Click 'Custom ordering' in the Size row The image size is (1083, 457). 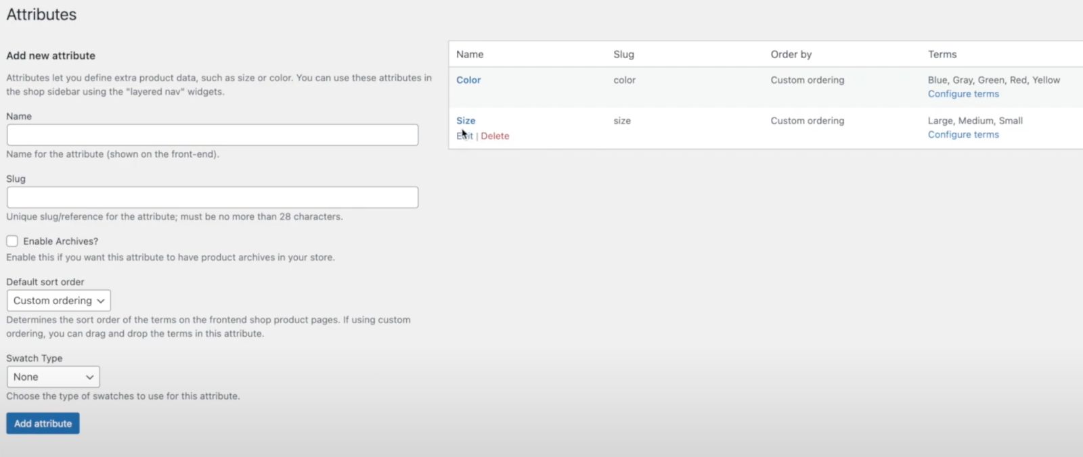pyautogui.click(x=808, y=120)
